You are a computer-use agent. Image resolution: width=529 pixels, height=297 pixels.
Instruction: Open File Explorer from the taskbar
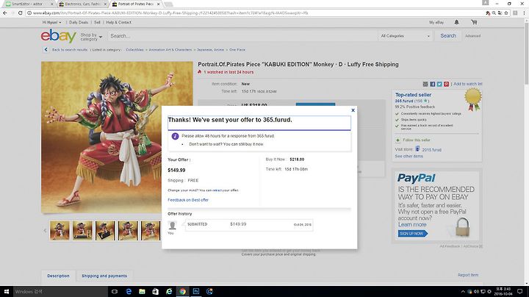(142, 291)
